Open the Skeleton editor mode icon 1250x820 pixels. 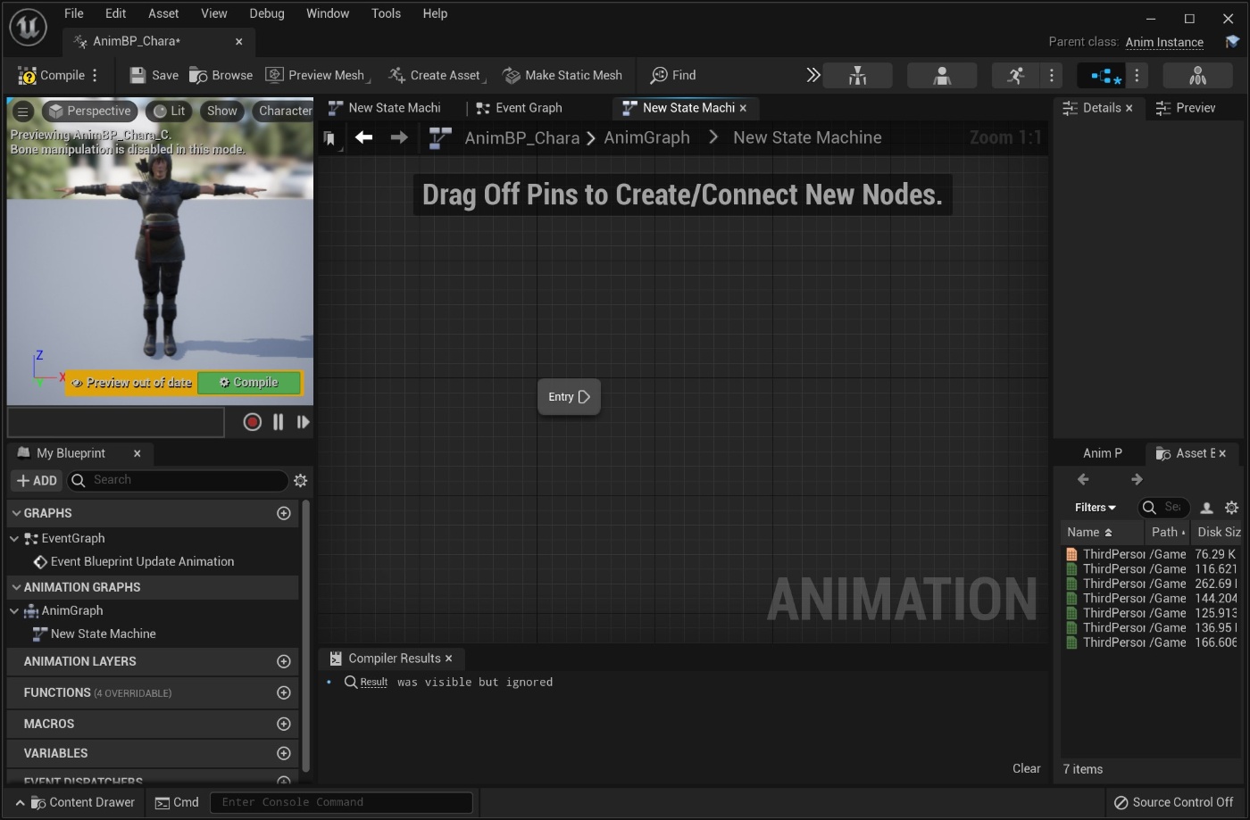[x=858, y=75]
